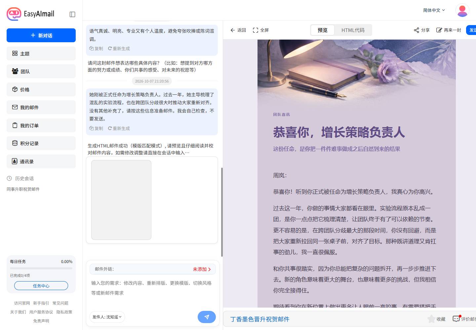Open 我的邮件 in sidebar
The image size is (476, 330).
point(41,107)
